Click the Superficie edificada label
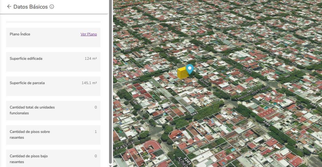 click(26, 59)
